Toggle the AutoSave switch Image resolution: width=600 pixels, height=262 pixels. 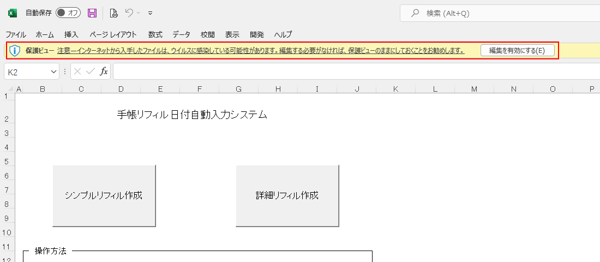68,13
